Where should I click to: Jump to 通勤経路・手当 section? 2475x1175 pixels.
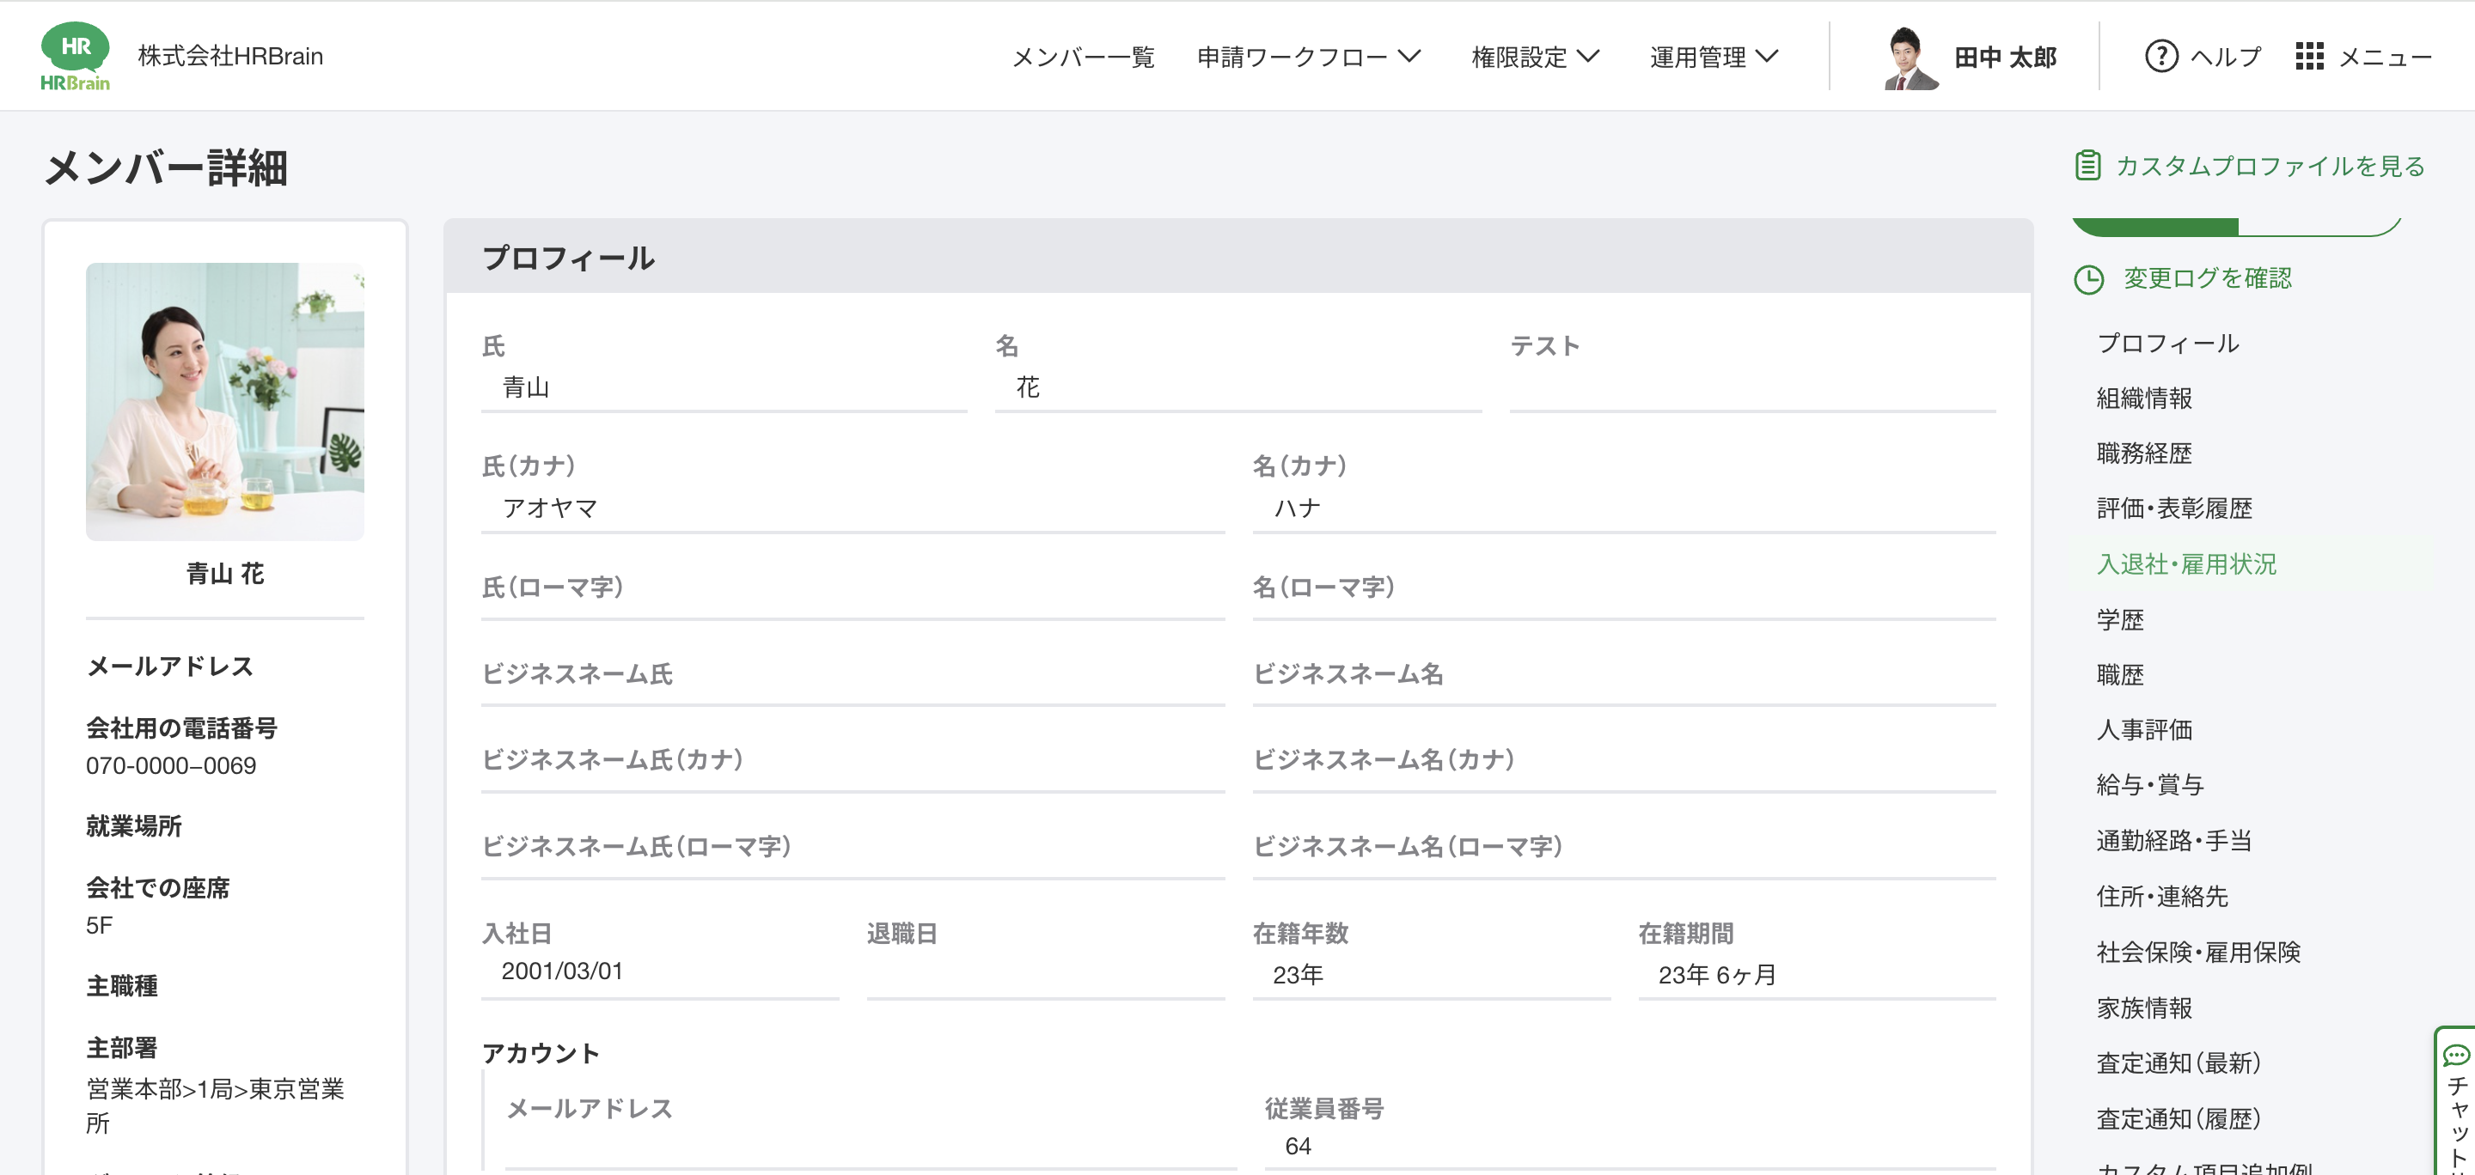click(2174, 841)
